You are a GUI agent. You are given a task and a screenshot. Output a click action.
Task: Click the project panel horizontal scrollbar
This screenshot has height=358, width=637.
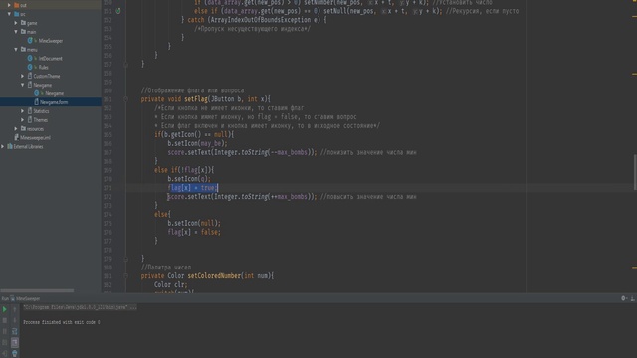coord(37,290)
